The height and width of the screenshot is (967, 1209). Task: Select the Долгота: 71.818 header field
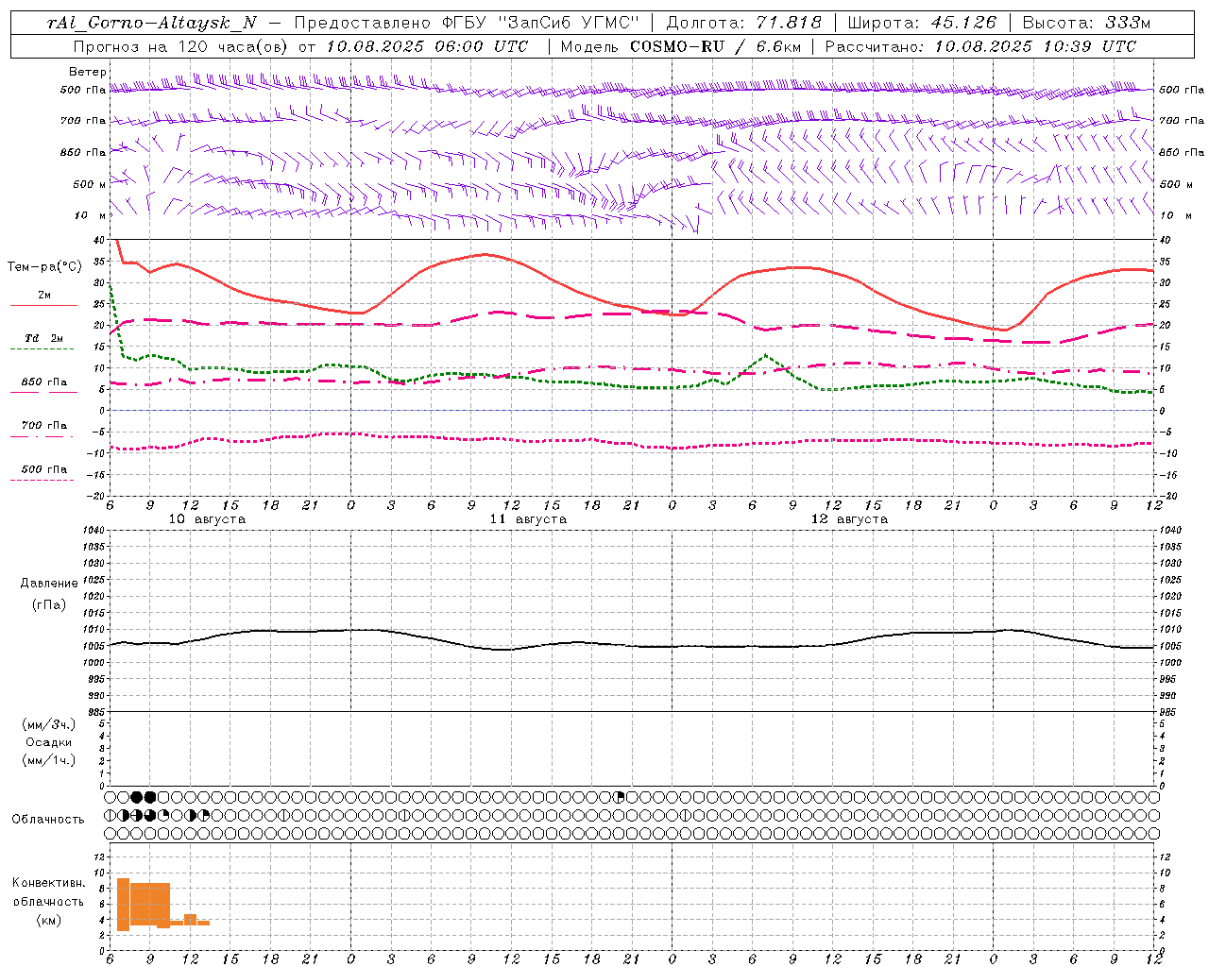(743, 23)
